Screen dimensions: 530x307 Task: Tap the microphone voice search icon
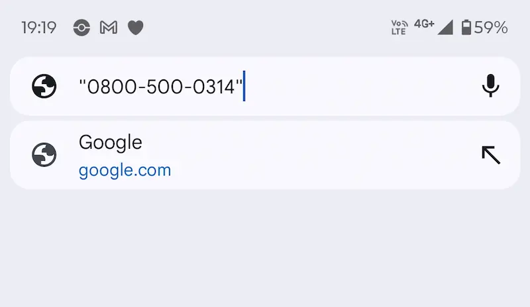tap(490, 86)
